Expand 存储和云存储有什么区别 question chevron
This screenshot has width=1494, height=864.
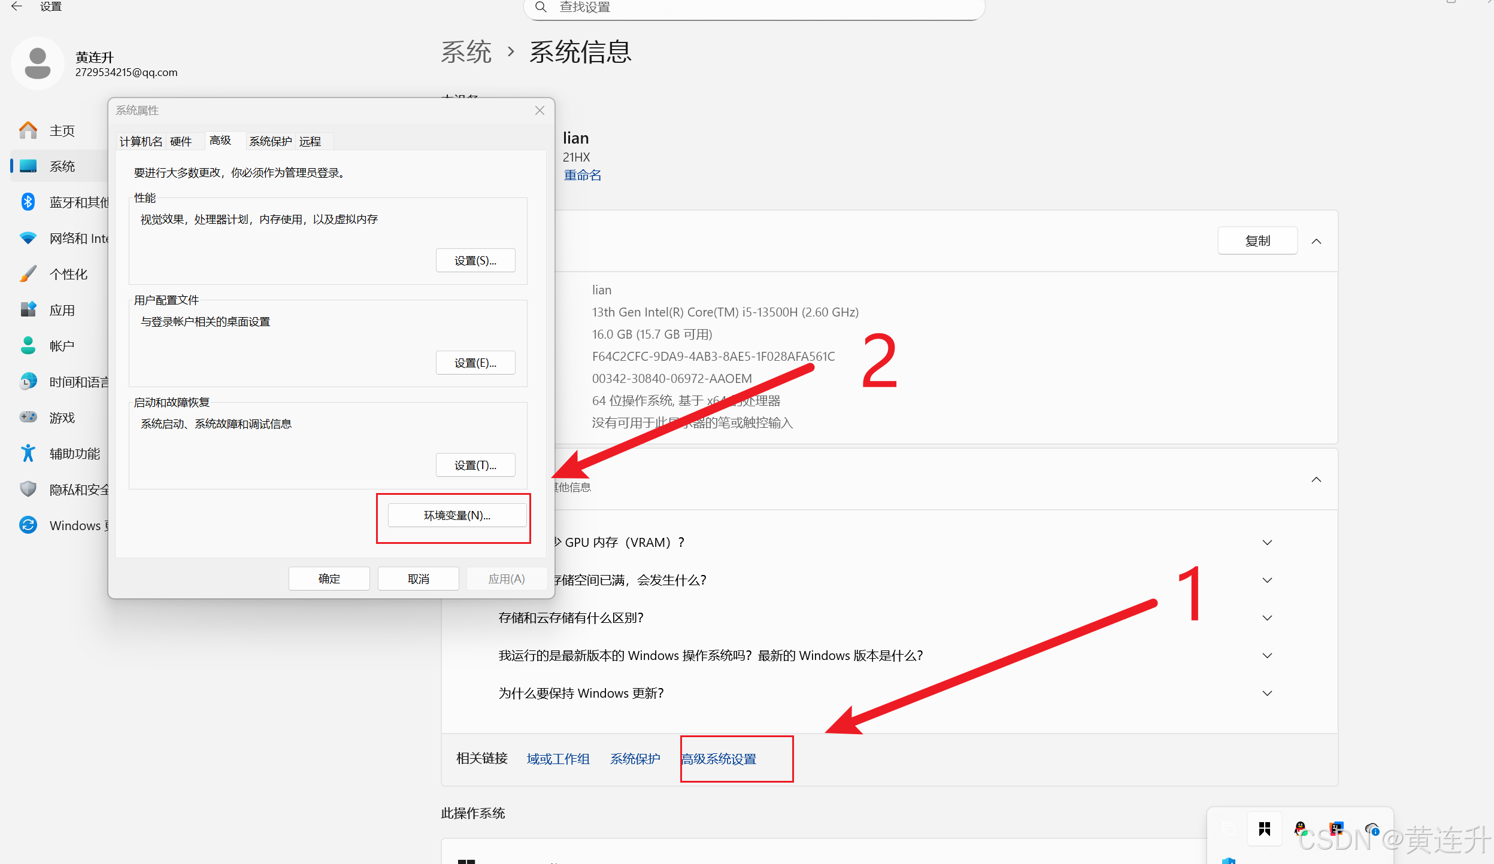tap(1267, 618)
